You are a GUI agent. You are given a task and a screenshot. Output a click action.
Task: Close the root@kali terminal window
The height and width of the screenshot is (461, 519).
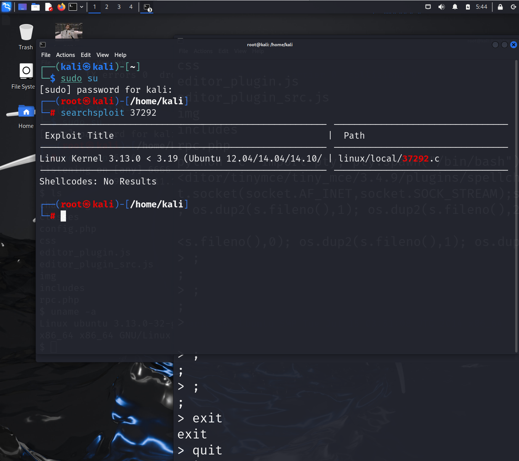coord(514,45)
